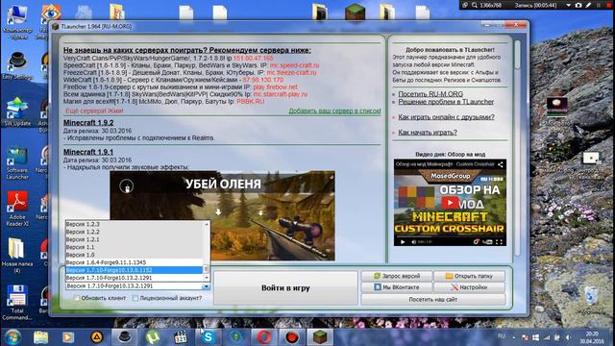Open the recorder bar dropdown triangle
615x346 pixels.
coord(568,5)
